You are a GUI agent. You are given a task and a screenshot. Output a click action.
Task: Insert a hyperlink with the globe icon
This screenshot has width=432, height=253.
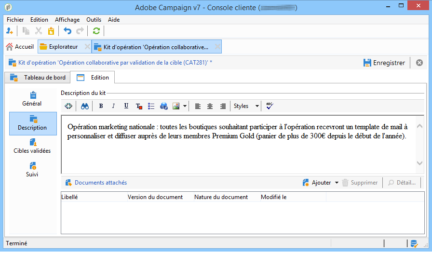pyautogui.click(x=163, y=106)
